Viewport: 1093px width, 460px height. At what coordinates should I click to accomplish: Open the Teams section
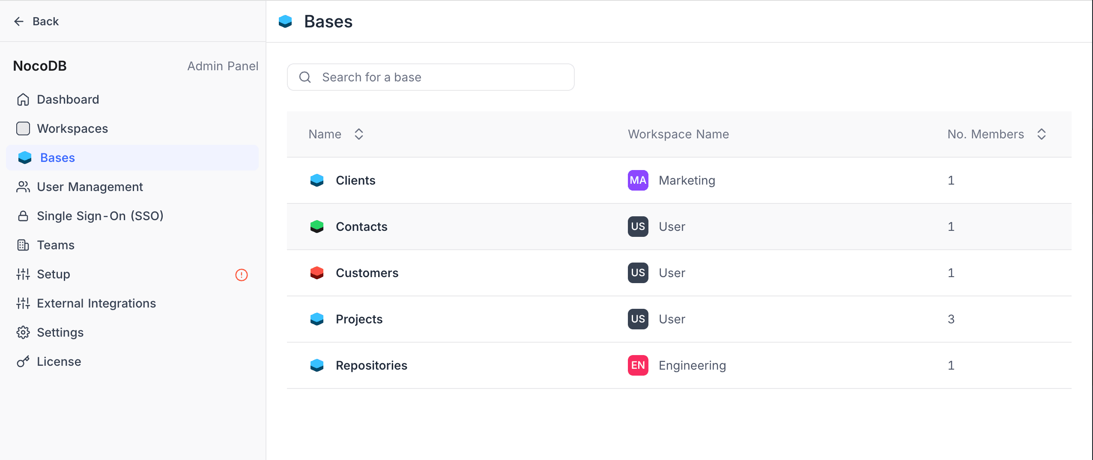click(56, 245)
